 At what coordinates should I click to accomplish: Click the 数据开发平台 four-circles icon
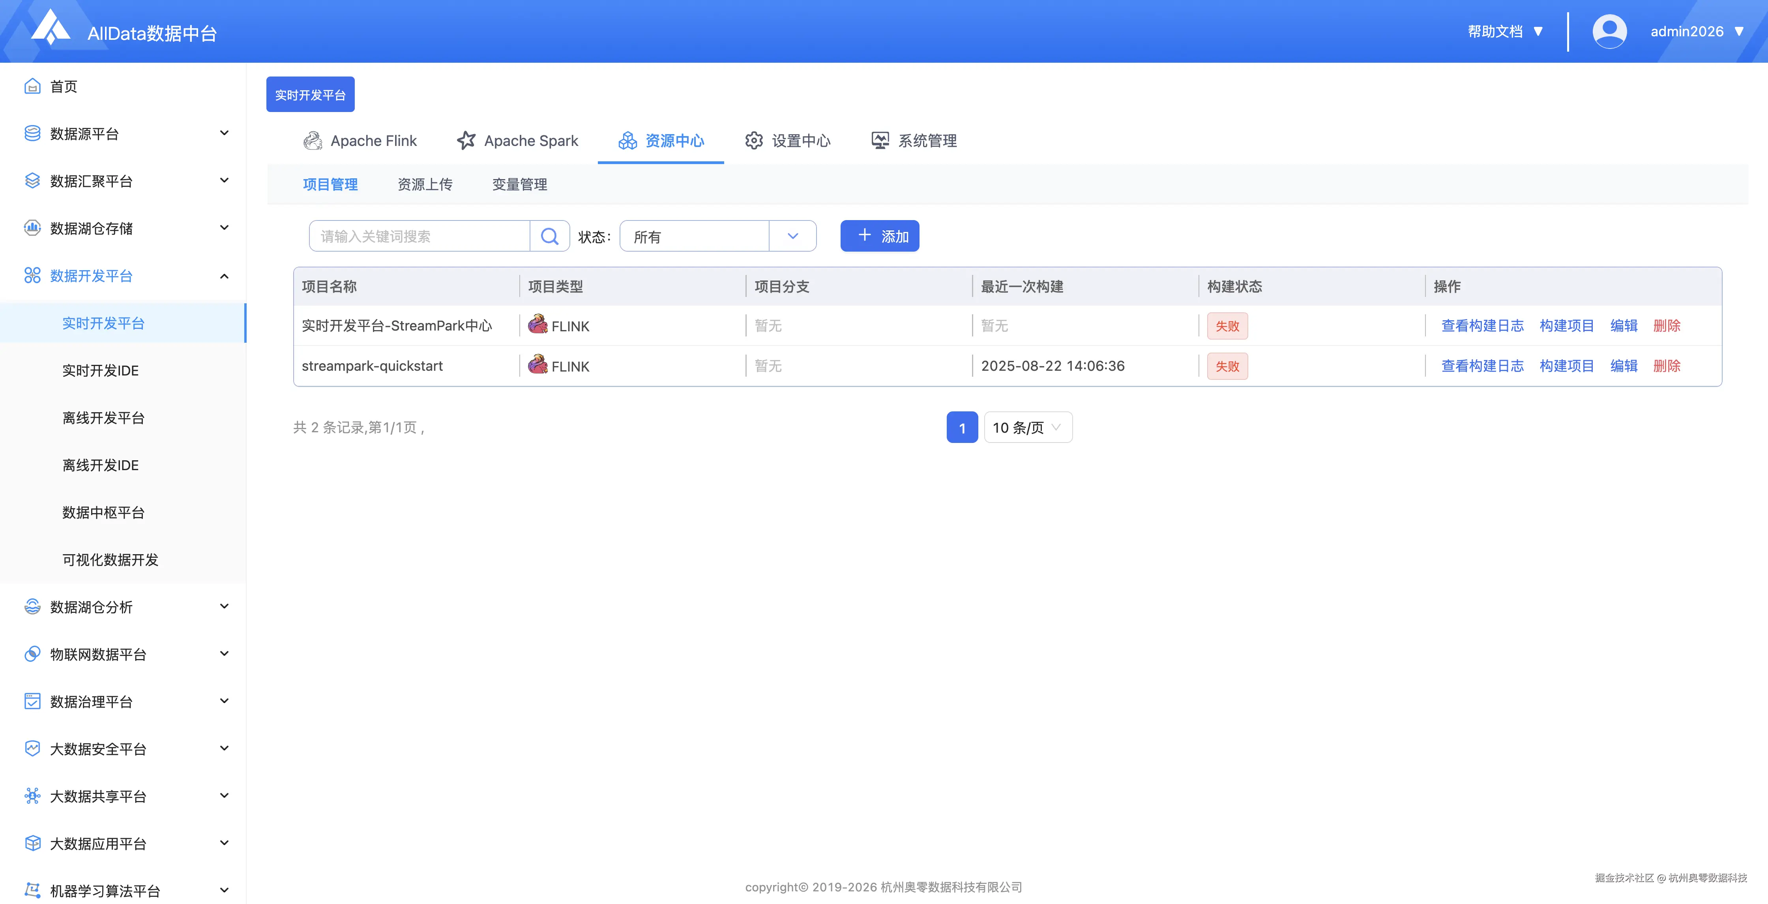click(32, 276)
